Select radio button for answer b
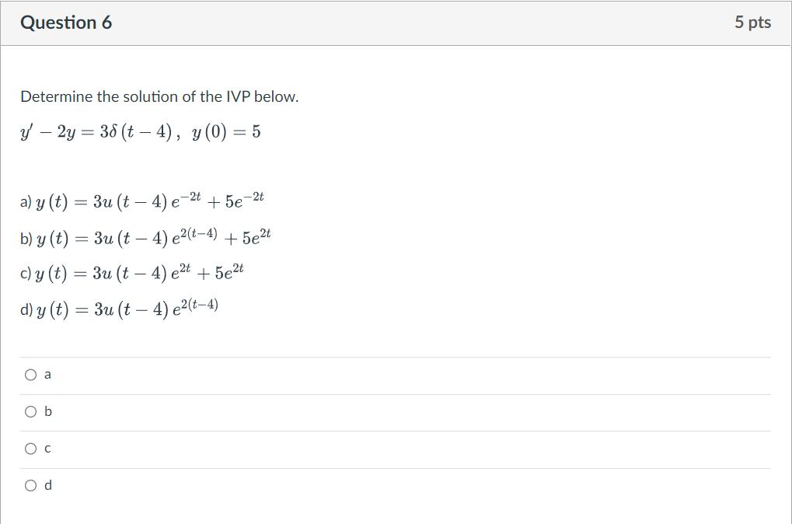The width and height of the screenshot is (792, 524). (x=30, y=411)
